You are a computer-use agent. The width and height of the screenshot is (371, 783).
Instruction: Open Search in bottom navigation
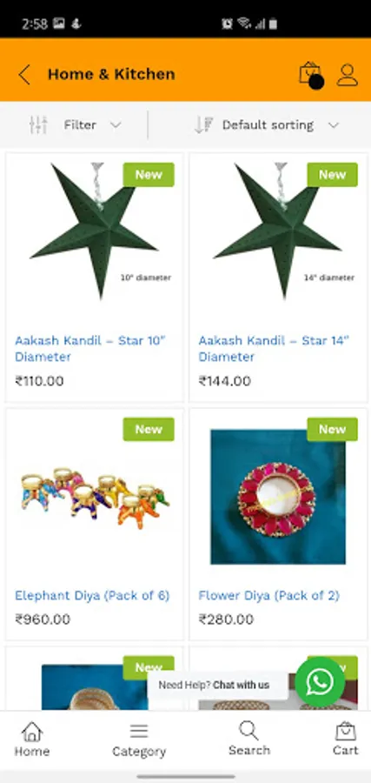tap(249, 738)
